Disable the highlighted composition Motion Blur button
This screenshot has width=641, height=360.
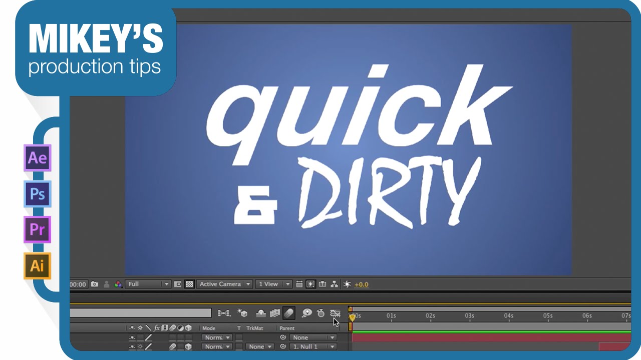[289, 313]
